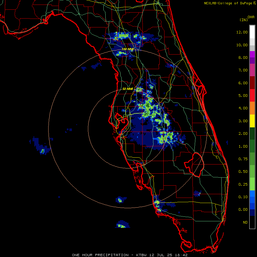Click the 8.00 legend value
The image size is (257, 257).
click(x=243, y=57)
